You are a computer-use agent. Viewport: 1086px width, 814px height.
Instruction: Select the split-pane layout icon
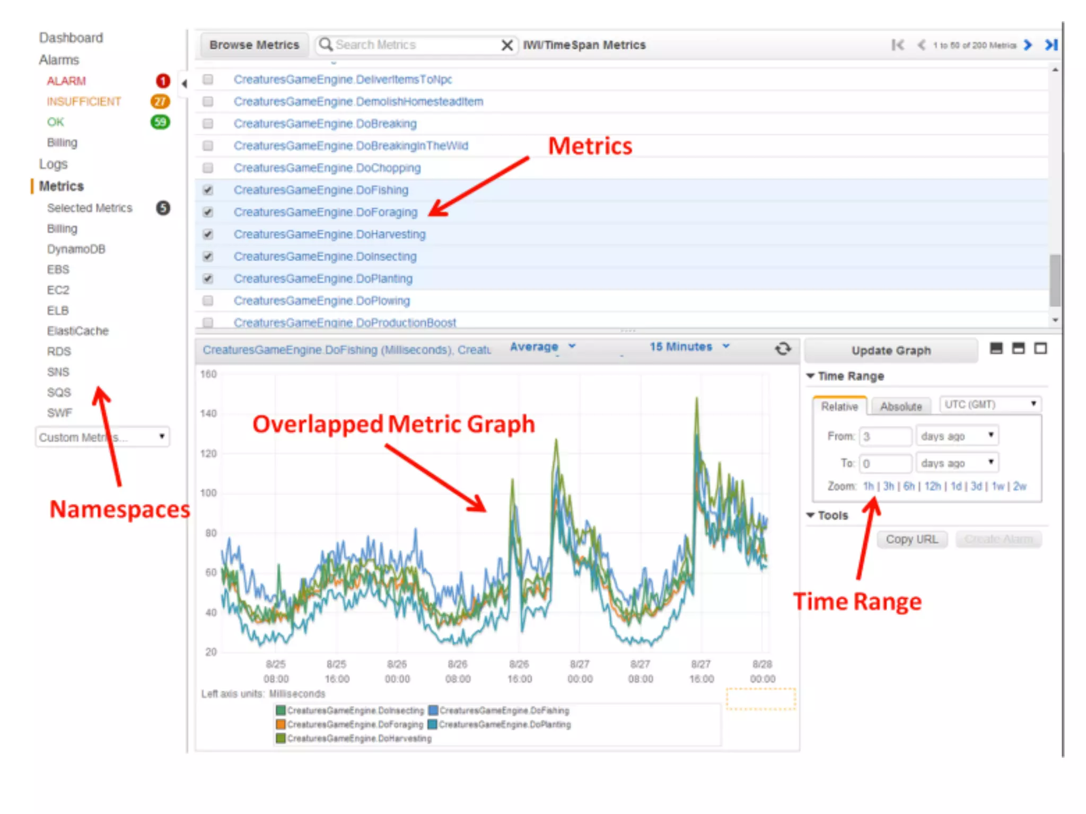pyautogui.click(x=1018, y=348)
